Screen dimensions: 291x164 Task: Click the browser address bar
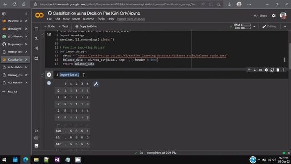[120, 4]
